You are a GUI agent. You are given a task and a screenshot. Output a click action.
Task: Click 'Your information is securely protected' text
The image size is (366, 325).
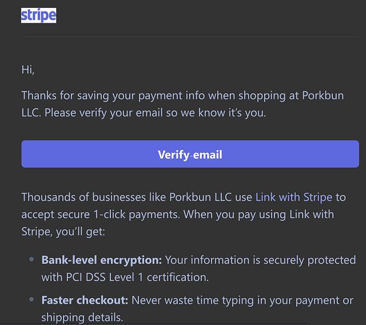coord(260,260)
